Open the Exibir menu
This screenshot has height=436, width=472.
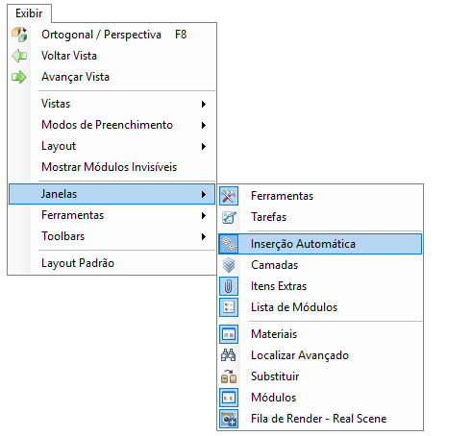tap(29, 13)
